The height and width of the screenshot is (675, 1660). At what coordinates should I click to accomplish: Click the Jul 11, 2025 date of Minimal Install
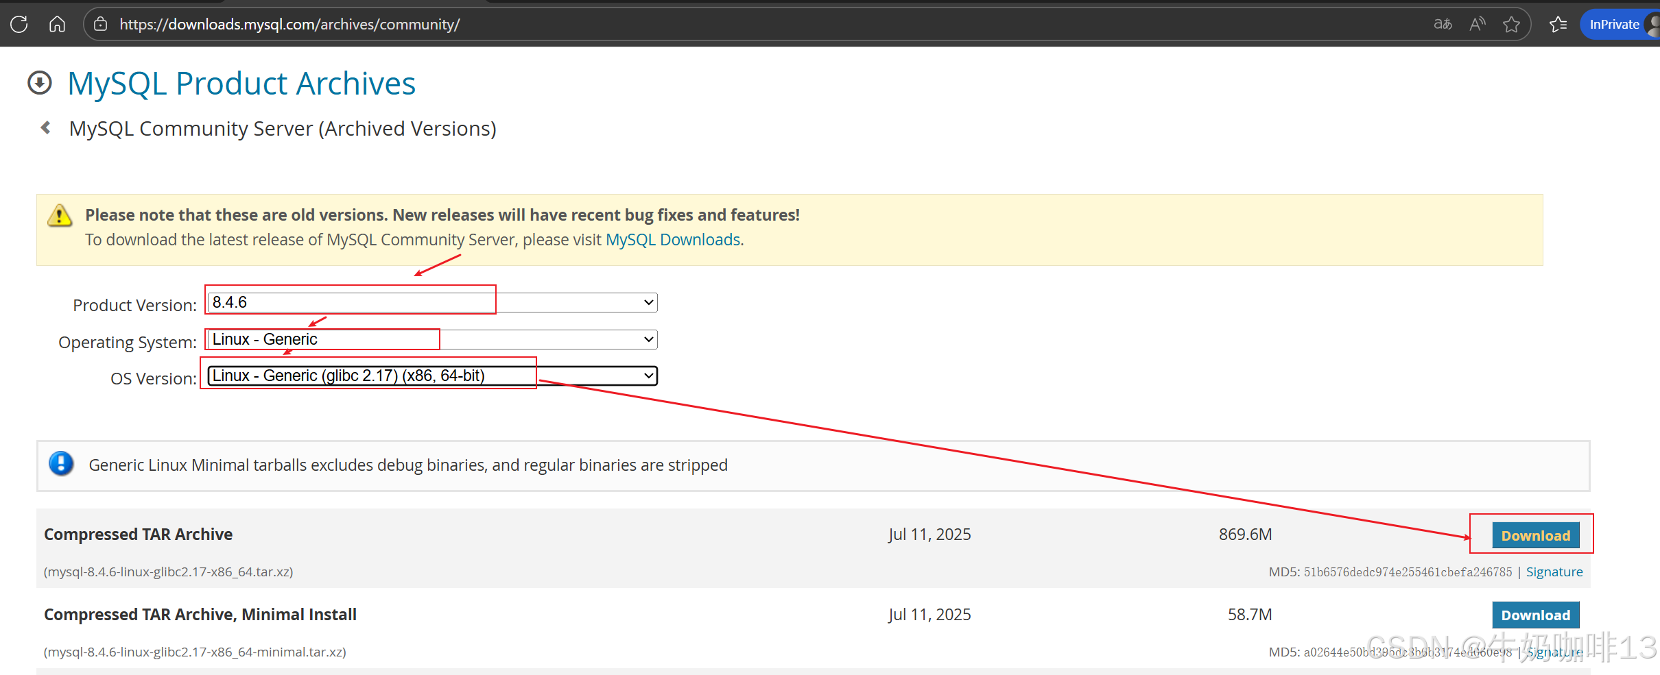click(x=929, y=615)
